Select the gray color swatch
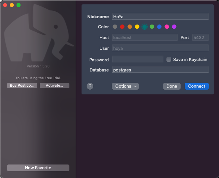The image size is (219, 178). pos(115,27)
